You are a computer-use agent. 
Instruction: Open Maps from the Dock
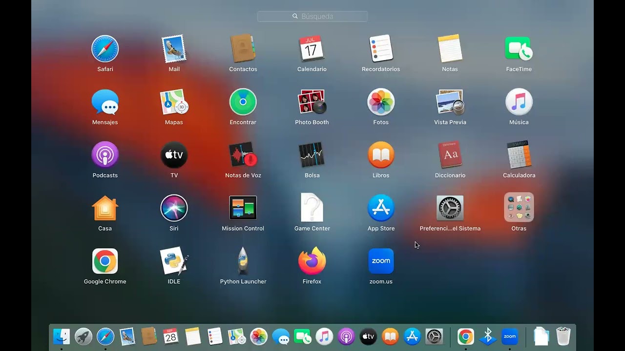point(237,336)
